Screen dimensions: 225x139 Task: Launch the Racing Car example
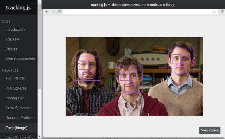pos(15,98)
